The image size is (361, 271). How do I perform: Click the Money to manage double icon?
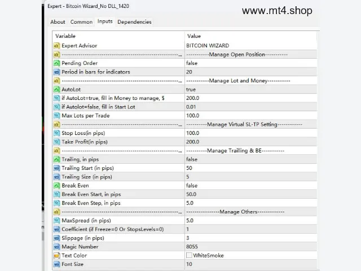[56, 98]
